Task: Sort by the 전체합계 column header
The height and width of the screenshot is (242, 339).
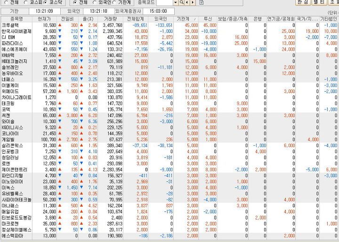Action: (136, 19)
